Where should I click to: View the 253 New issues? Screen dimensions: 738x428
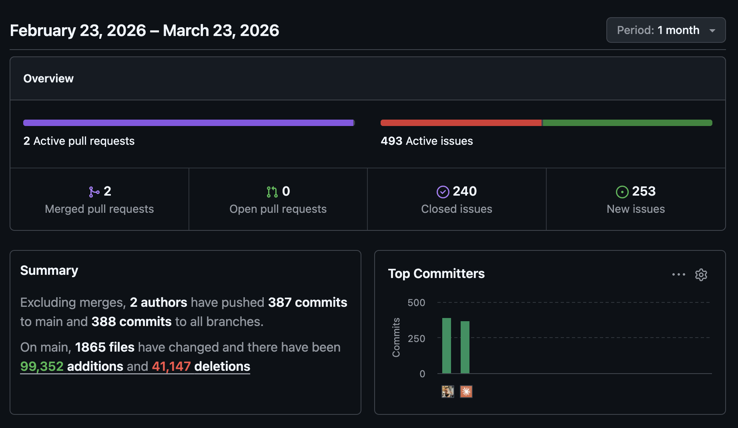point(636,199)
